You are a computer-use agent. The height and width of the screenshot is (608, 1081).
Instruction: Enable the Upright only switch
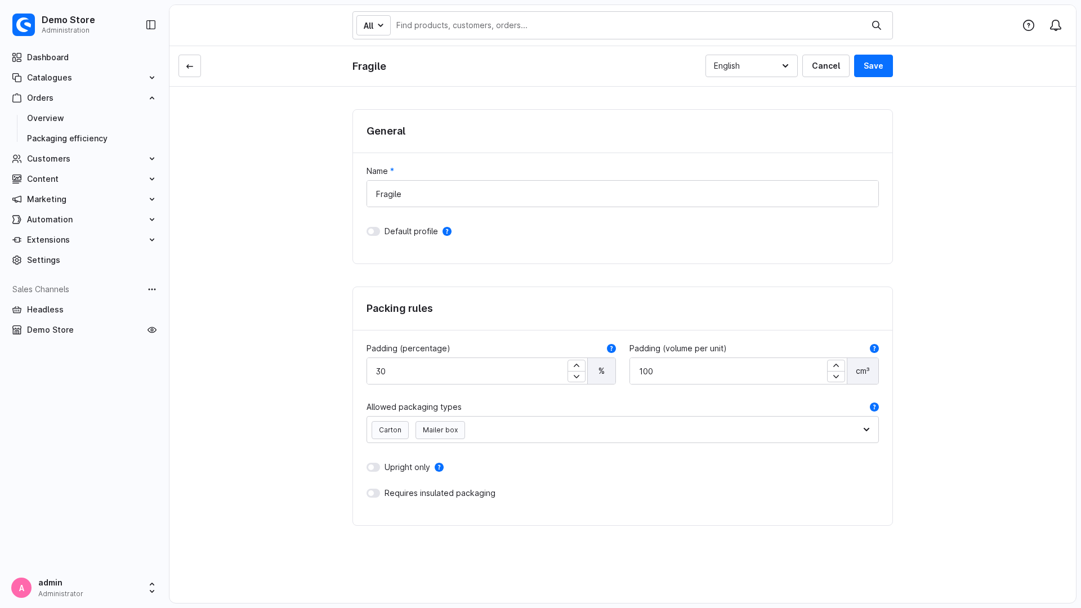click(x=373, y=467)
